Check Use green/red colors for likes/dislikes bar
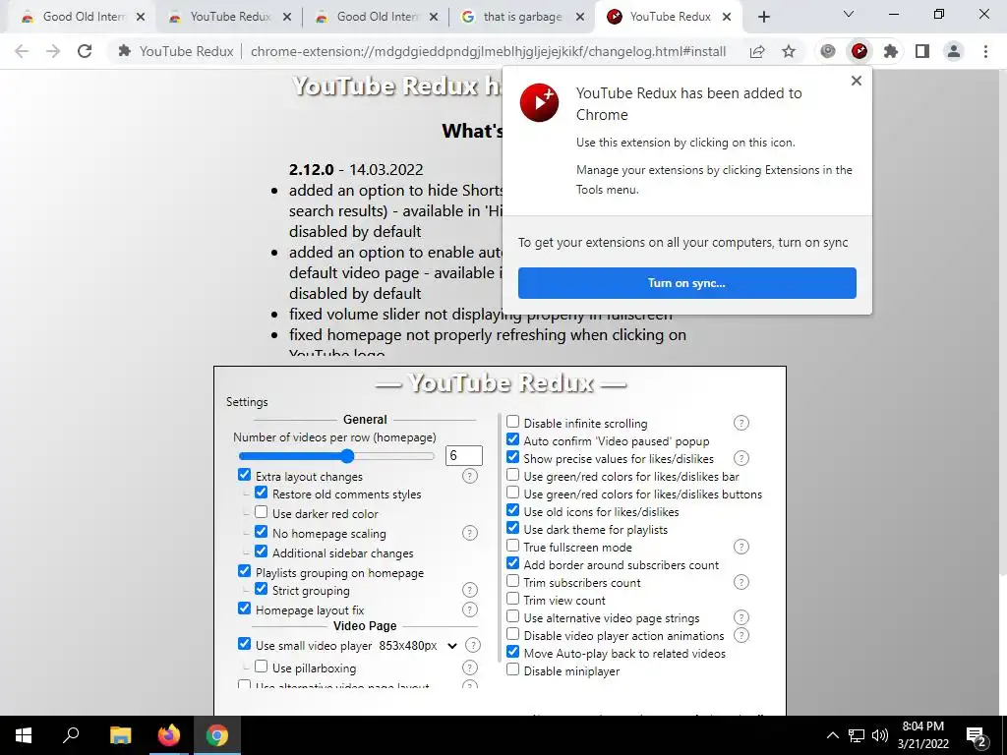Screen dimensions: 1007x755 (512, 475)
